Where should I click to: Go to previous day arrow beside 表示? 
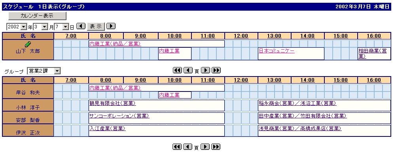[81, 26]
